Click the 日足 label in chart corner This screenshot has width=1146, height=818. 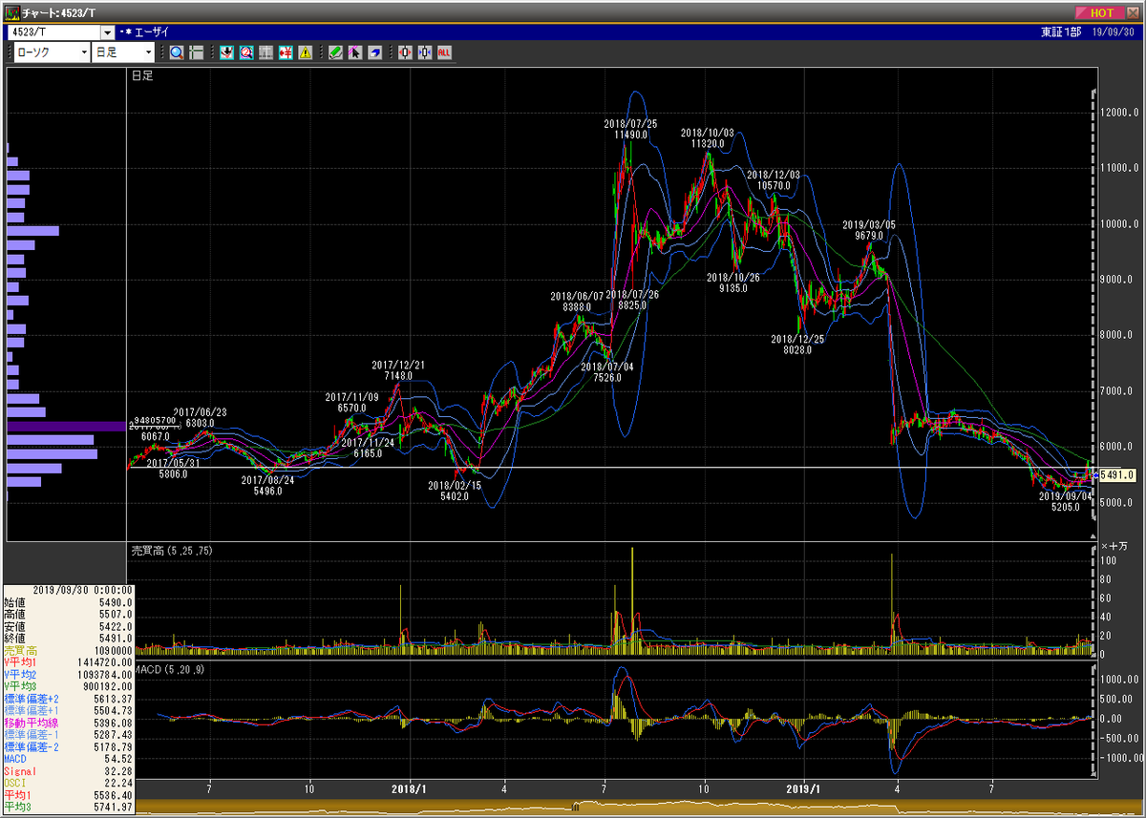tap(141, 74)
